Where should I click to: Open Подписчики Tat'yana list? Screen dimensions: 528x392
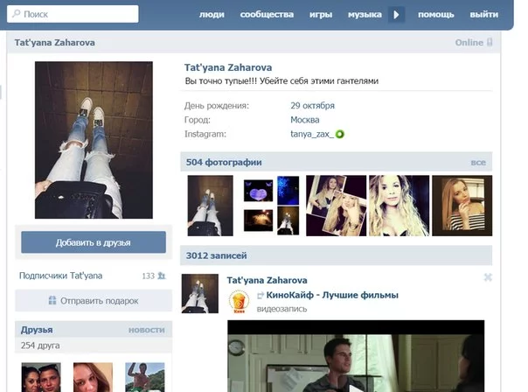tap(60, 276)
